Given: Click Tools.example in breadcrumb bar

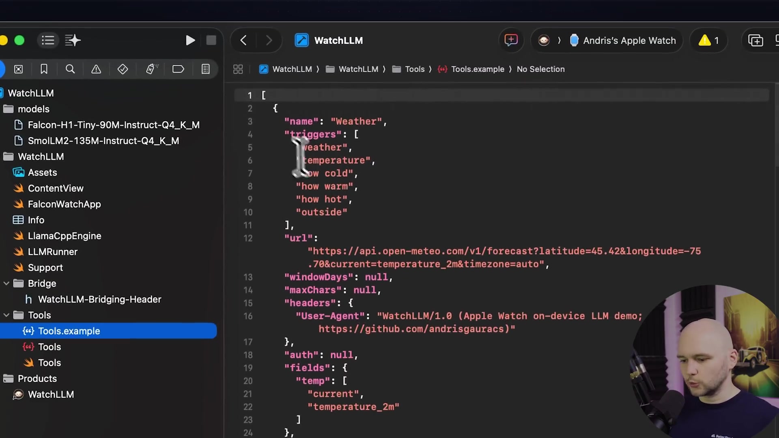Looking at the screenshot, I should [x=471, y=69].
